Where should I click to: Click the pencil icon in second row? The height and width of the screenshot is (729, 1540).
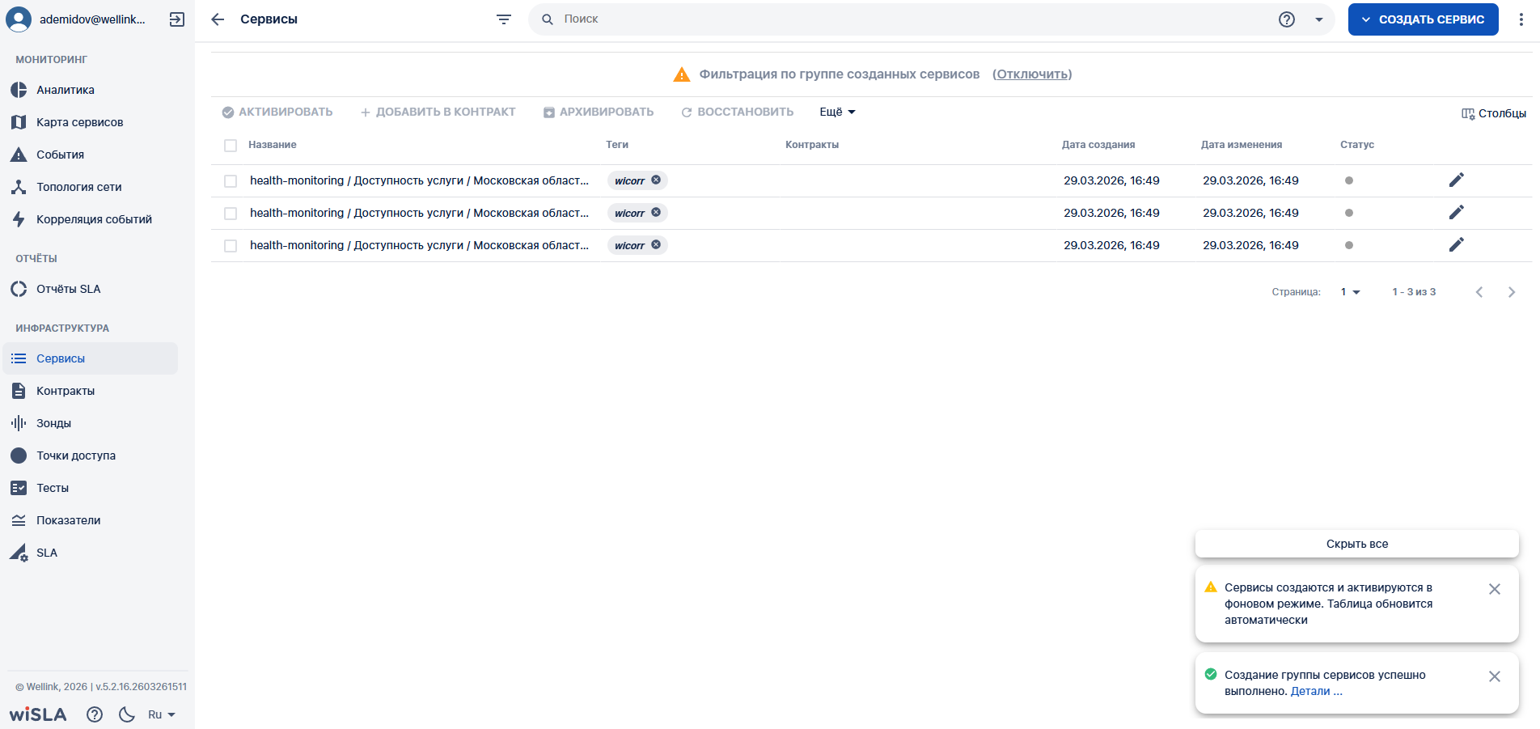click(x=1457, y=212)
